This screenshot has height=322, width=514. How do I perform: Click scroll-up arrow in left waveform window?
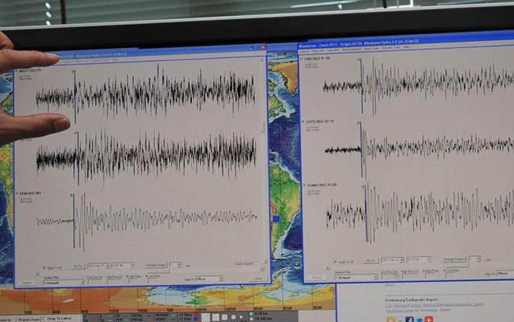[x=261, y=60]
